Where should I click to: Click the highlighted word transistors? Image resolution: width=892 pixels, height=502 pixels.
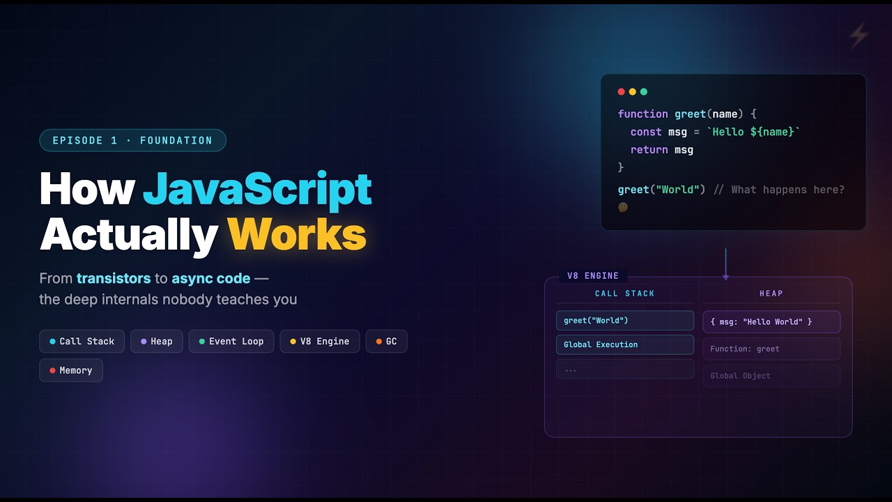[x=114, y=278]
